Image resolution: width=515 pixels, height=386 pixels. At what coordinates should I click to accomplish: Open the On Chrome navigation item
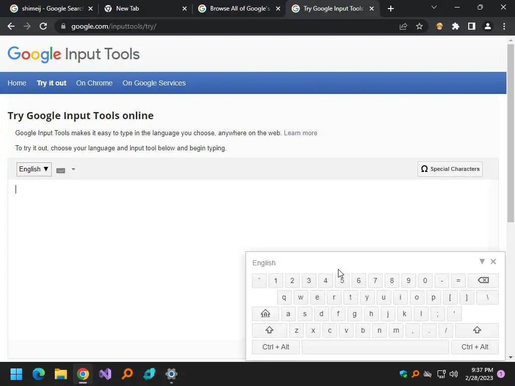pyautogui.click(x=94, y=83)
